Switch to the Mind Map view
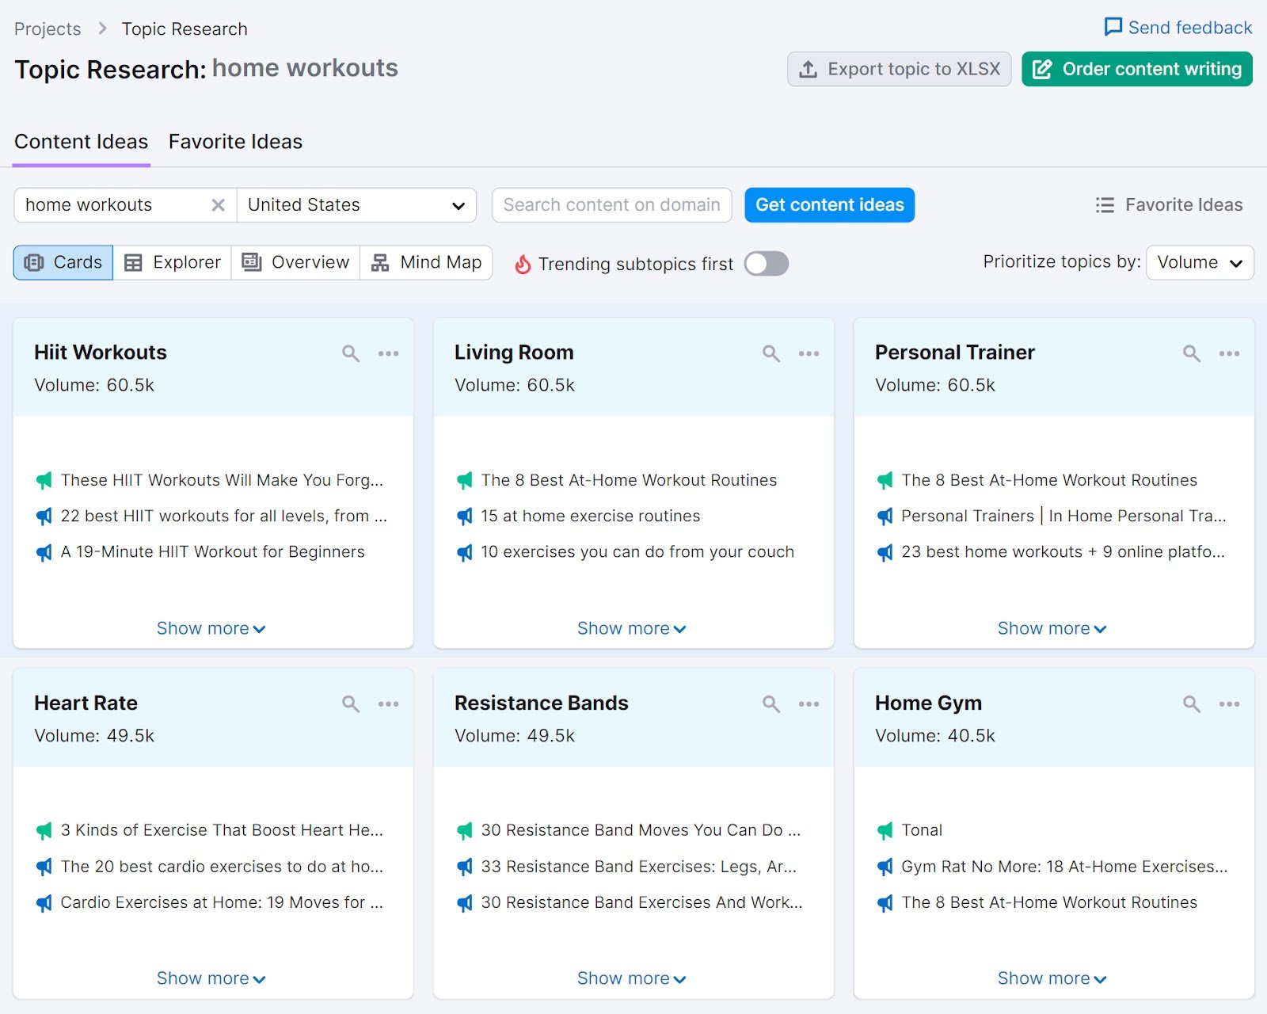Image resolution: width=1267 pixels, height=1014 pixels. 426,262
